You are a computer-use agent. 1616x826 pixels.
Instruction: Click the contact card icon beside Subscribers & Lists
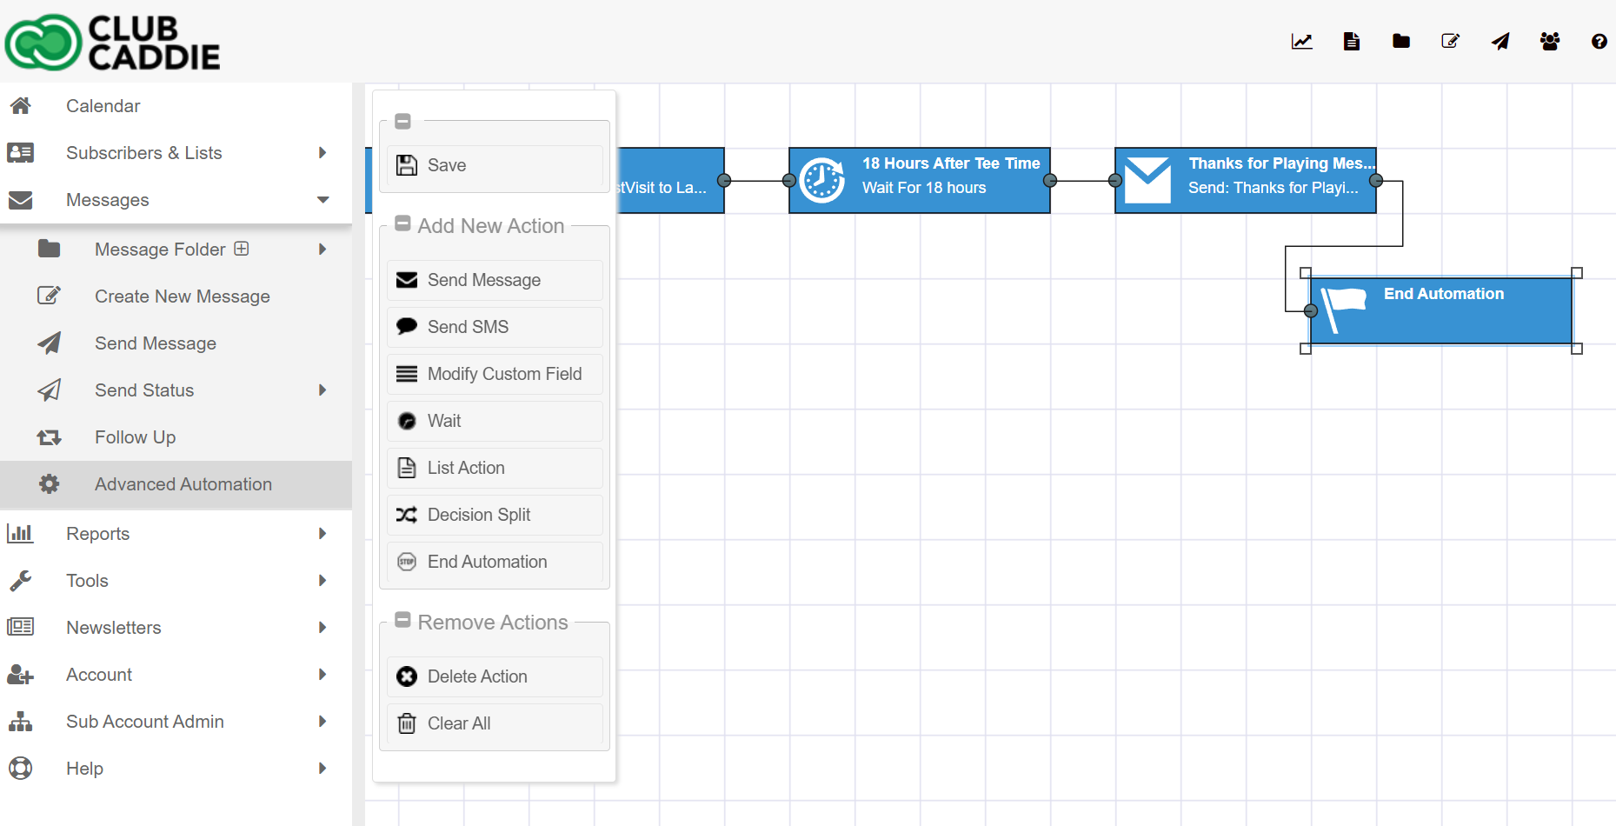pyautogui.click(x=21, y=153)
